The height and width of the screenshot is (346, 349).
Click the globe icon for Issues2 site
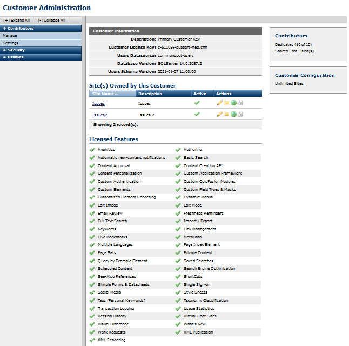233,114
